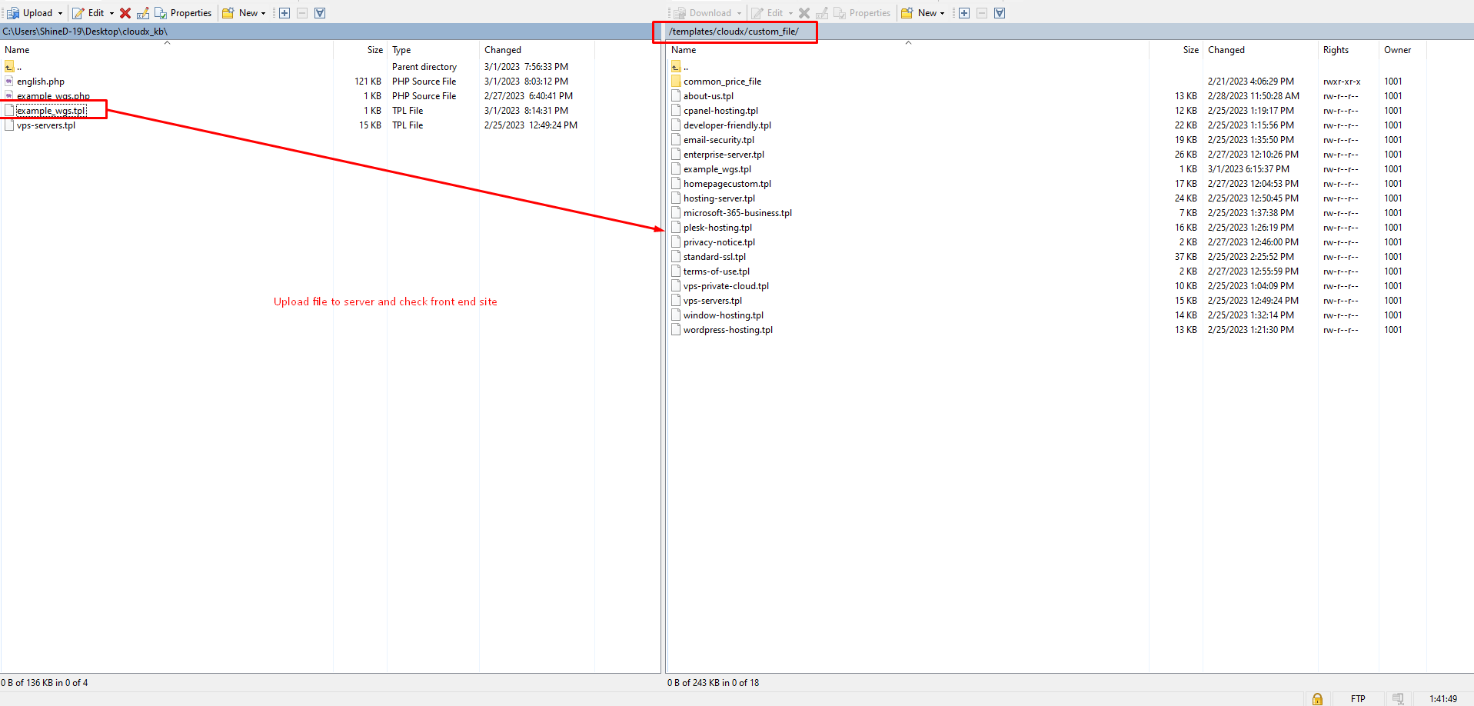Viewport: 1474px width, 706px height.
Task: Select the common_price_file folder
Action: point(722,82)
